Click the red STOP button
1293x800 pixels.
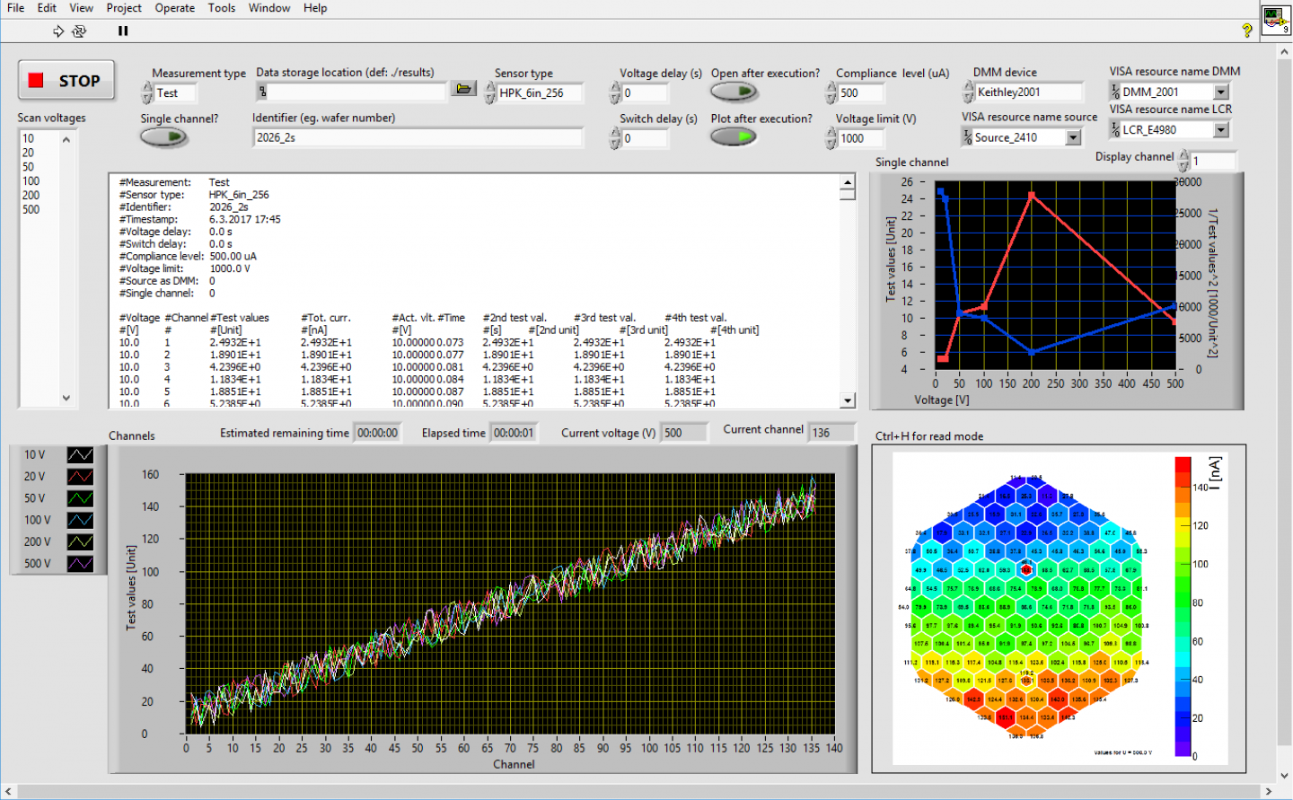click(x=66, y=81)
